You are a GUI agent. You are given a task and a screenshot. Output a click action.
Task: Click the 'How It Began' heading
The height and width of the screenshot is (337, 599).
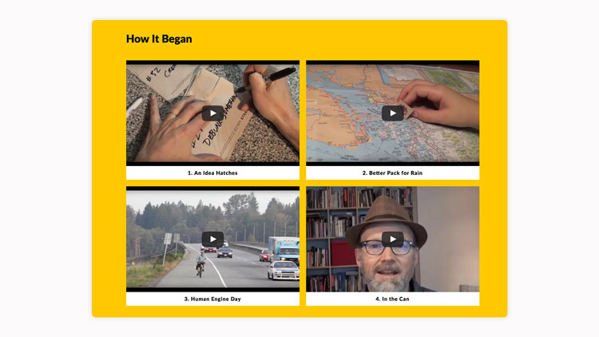(159, 39)
